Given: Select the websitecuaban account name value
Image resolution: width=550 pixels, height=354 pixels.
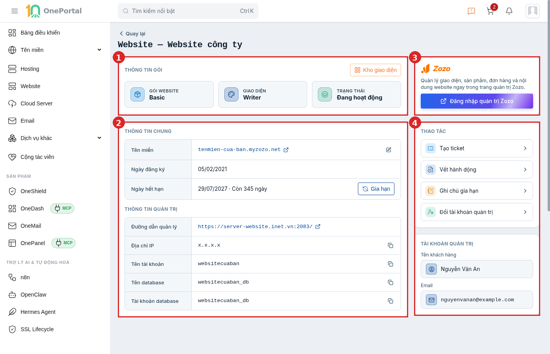Looking at the screenshot, I should (x=218, y=264).
